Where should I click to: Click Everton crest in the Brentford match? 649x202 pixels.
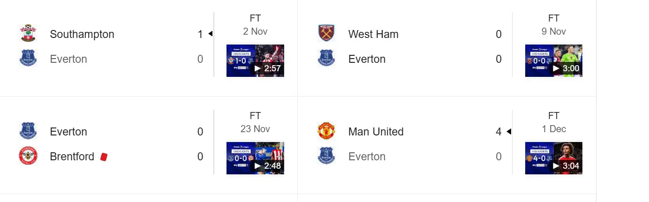pos(28,131)
